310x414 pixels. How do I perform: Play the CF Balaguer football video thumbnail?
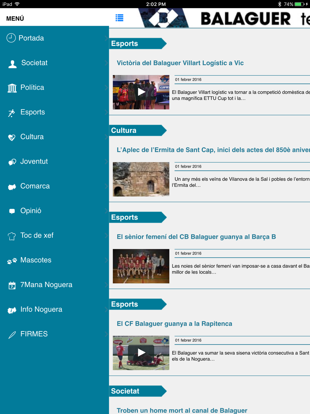(x=141, y=353)
